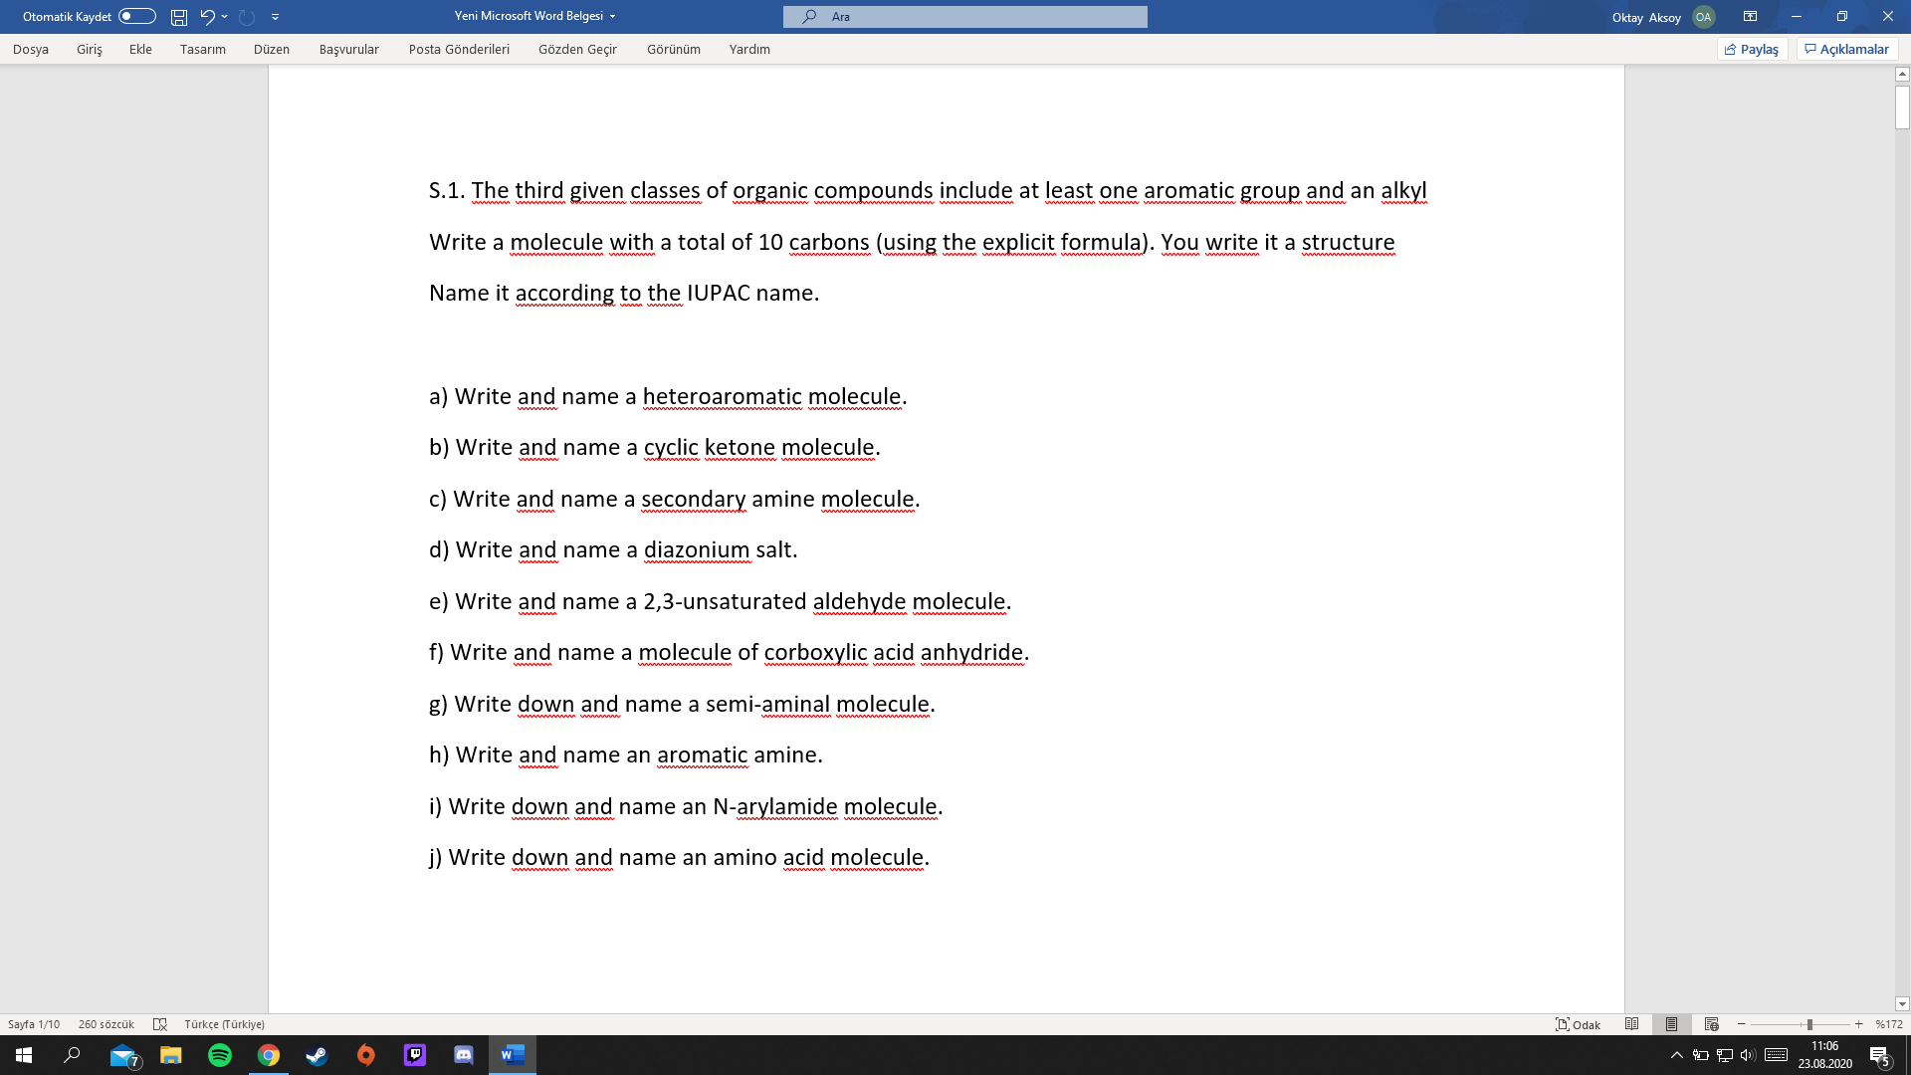Click the vertical scrollbar thumb

1902,107
